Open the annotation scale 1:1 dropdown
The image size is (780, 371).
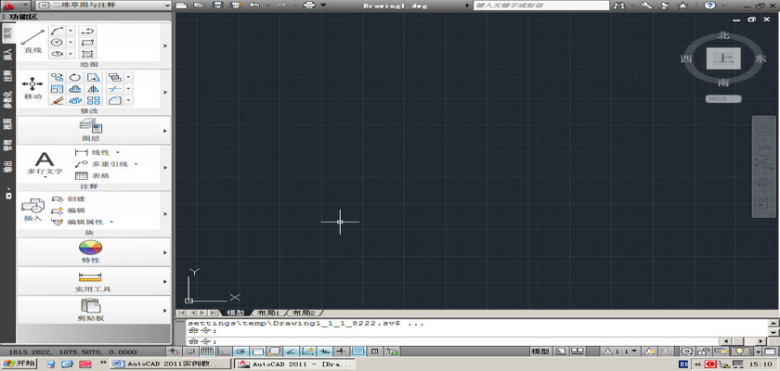coord(620,352)
